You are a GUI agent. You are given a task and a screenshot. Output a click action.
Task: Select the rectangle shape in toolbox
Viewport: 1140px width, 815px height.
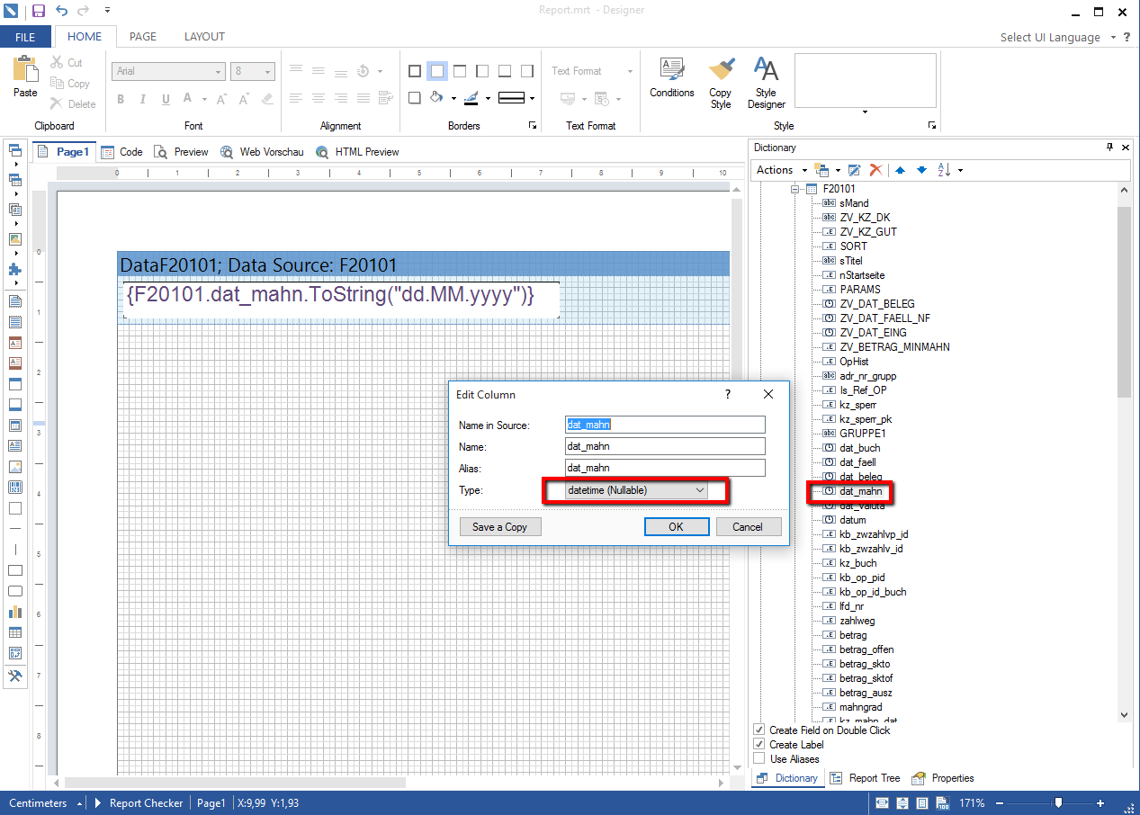point(14,570)
